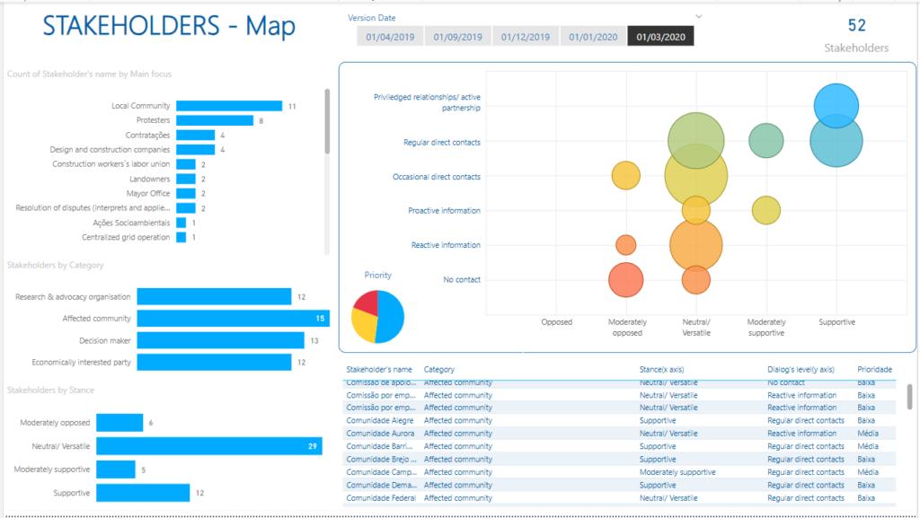Select the Comunidade Alegre table row
This screenshot has height=518, width=920.
point(619,421)
